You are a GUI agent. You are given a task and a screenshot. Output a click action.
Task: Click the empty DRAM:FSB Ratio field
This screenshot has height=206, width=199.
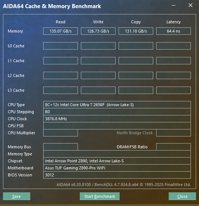(x=174, y=147)
